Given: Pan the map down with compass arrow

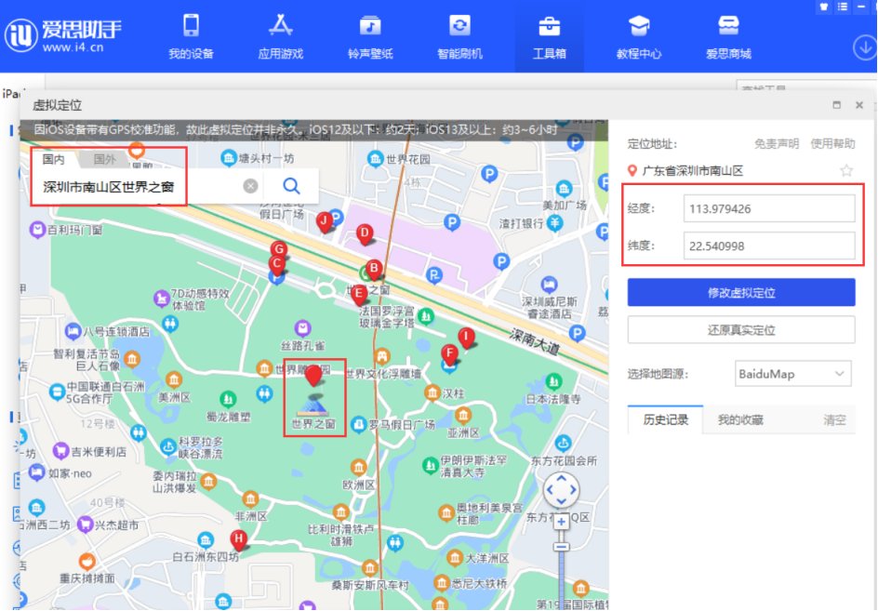Looking at the screenshot, I should [x=561, y=502].
